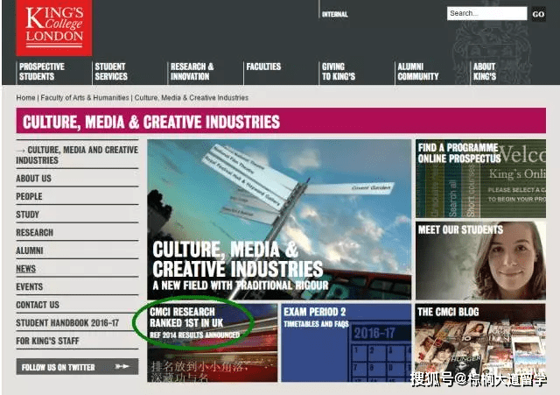Click 'A New Field with Traditional Rigour' text

(241, 286)
